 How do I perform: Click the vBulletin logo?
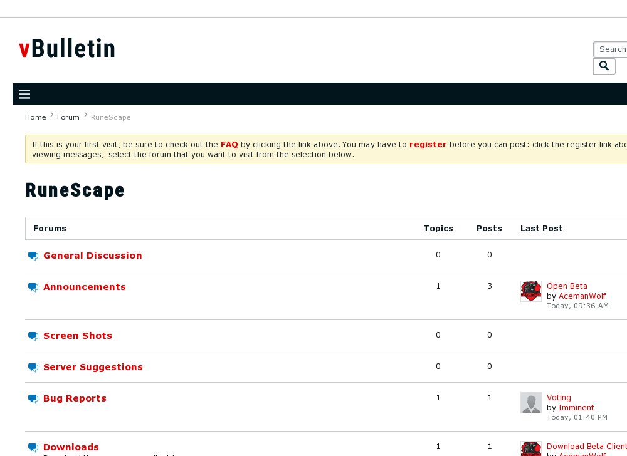[67, 49]
